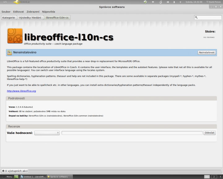The width and height of the screenshot is (223, 179).
Task: Click the Správce softwaru window title
Action: tap(112, 7)
